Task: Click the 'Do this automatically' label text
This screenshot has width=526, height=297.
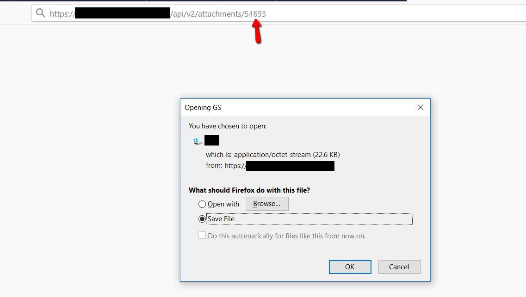Action: [x=287, y=236]
